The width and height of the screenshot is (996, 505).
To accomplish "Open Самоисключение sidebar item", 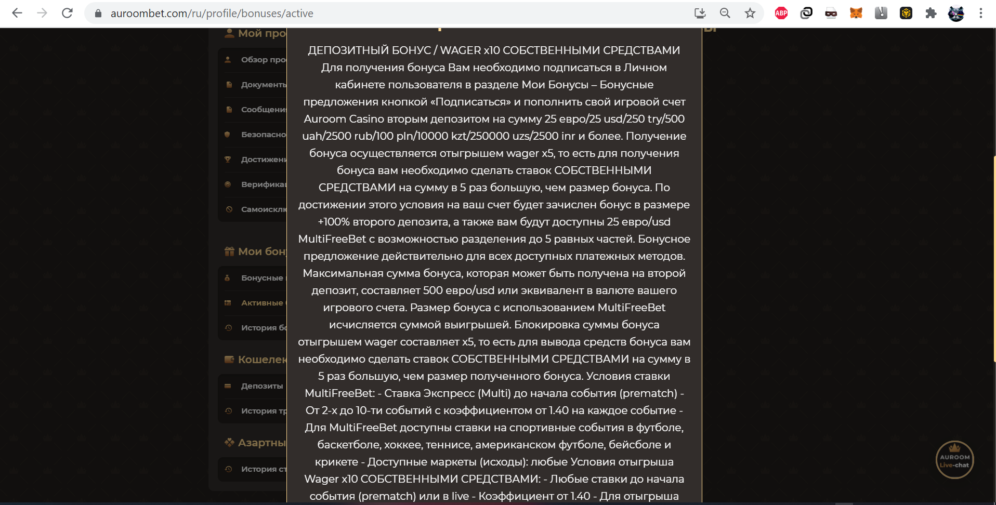I will pos(253,209).
